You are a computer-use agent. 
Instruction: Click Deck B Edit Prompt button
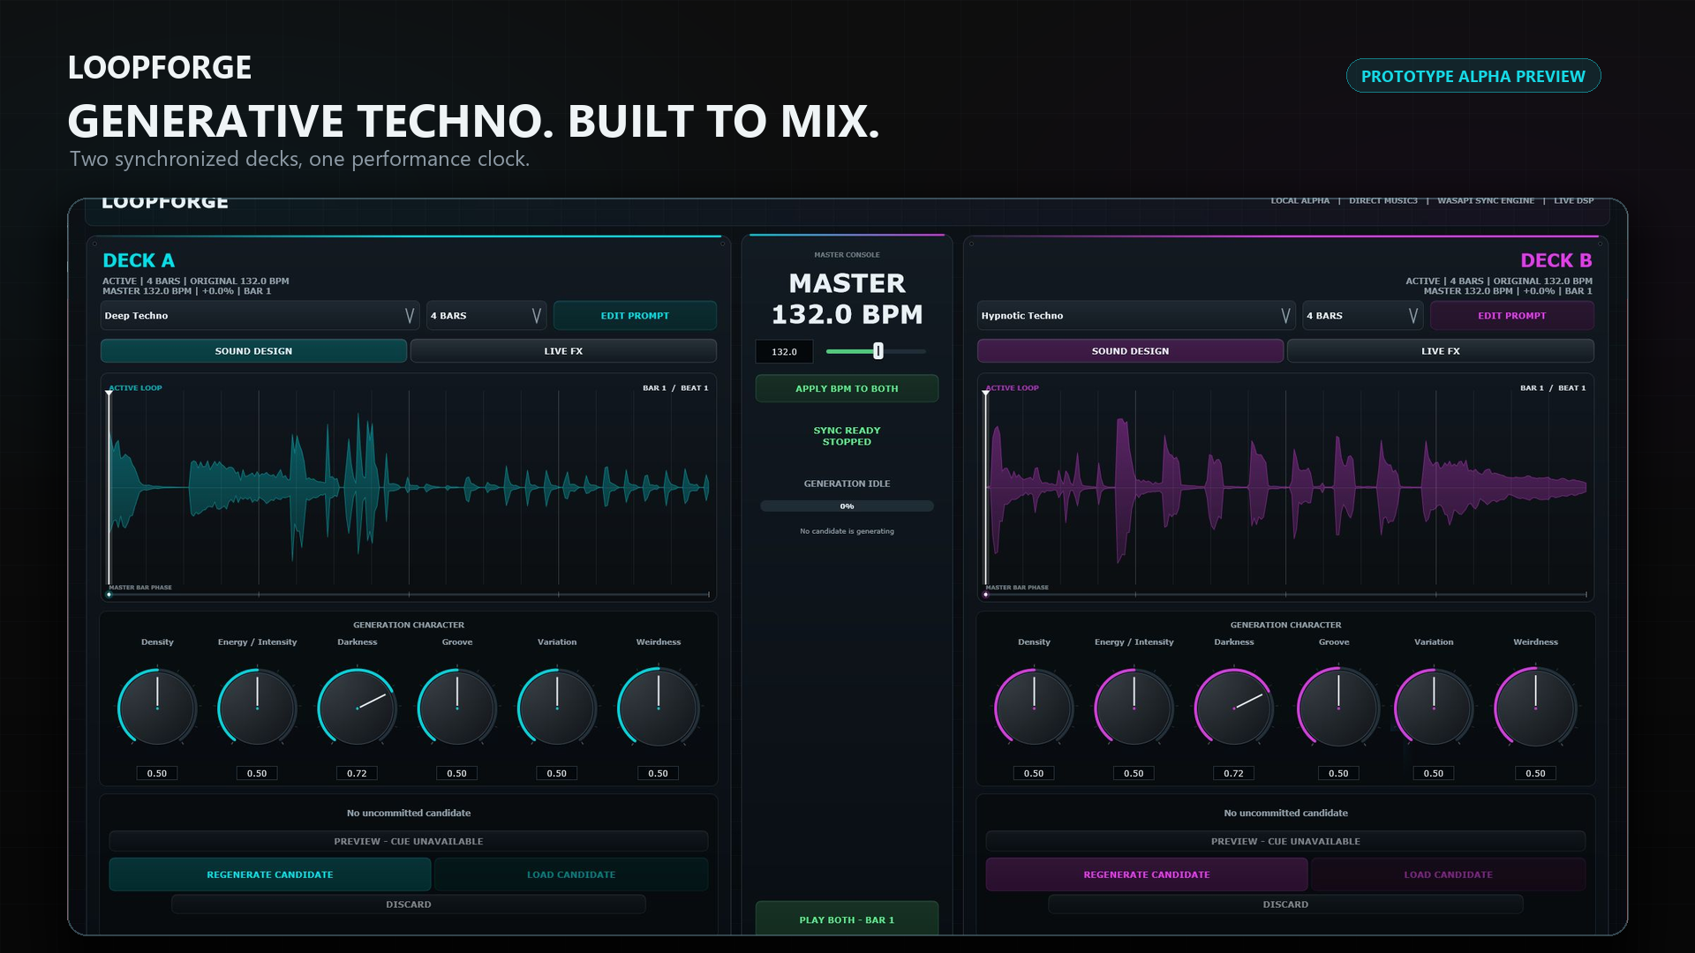coord(1511,316)
